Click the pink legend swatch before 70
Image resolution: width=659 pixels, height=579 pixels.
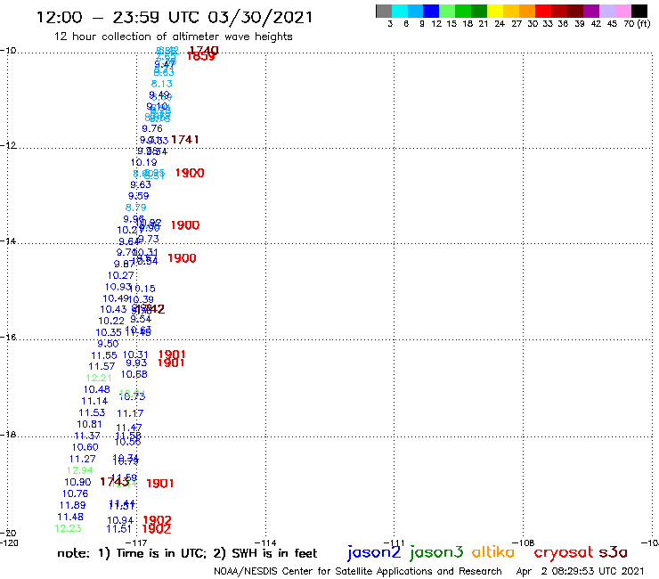pos(622,12)
